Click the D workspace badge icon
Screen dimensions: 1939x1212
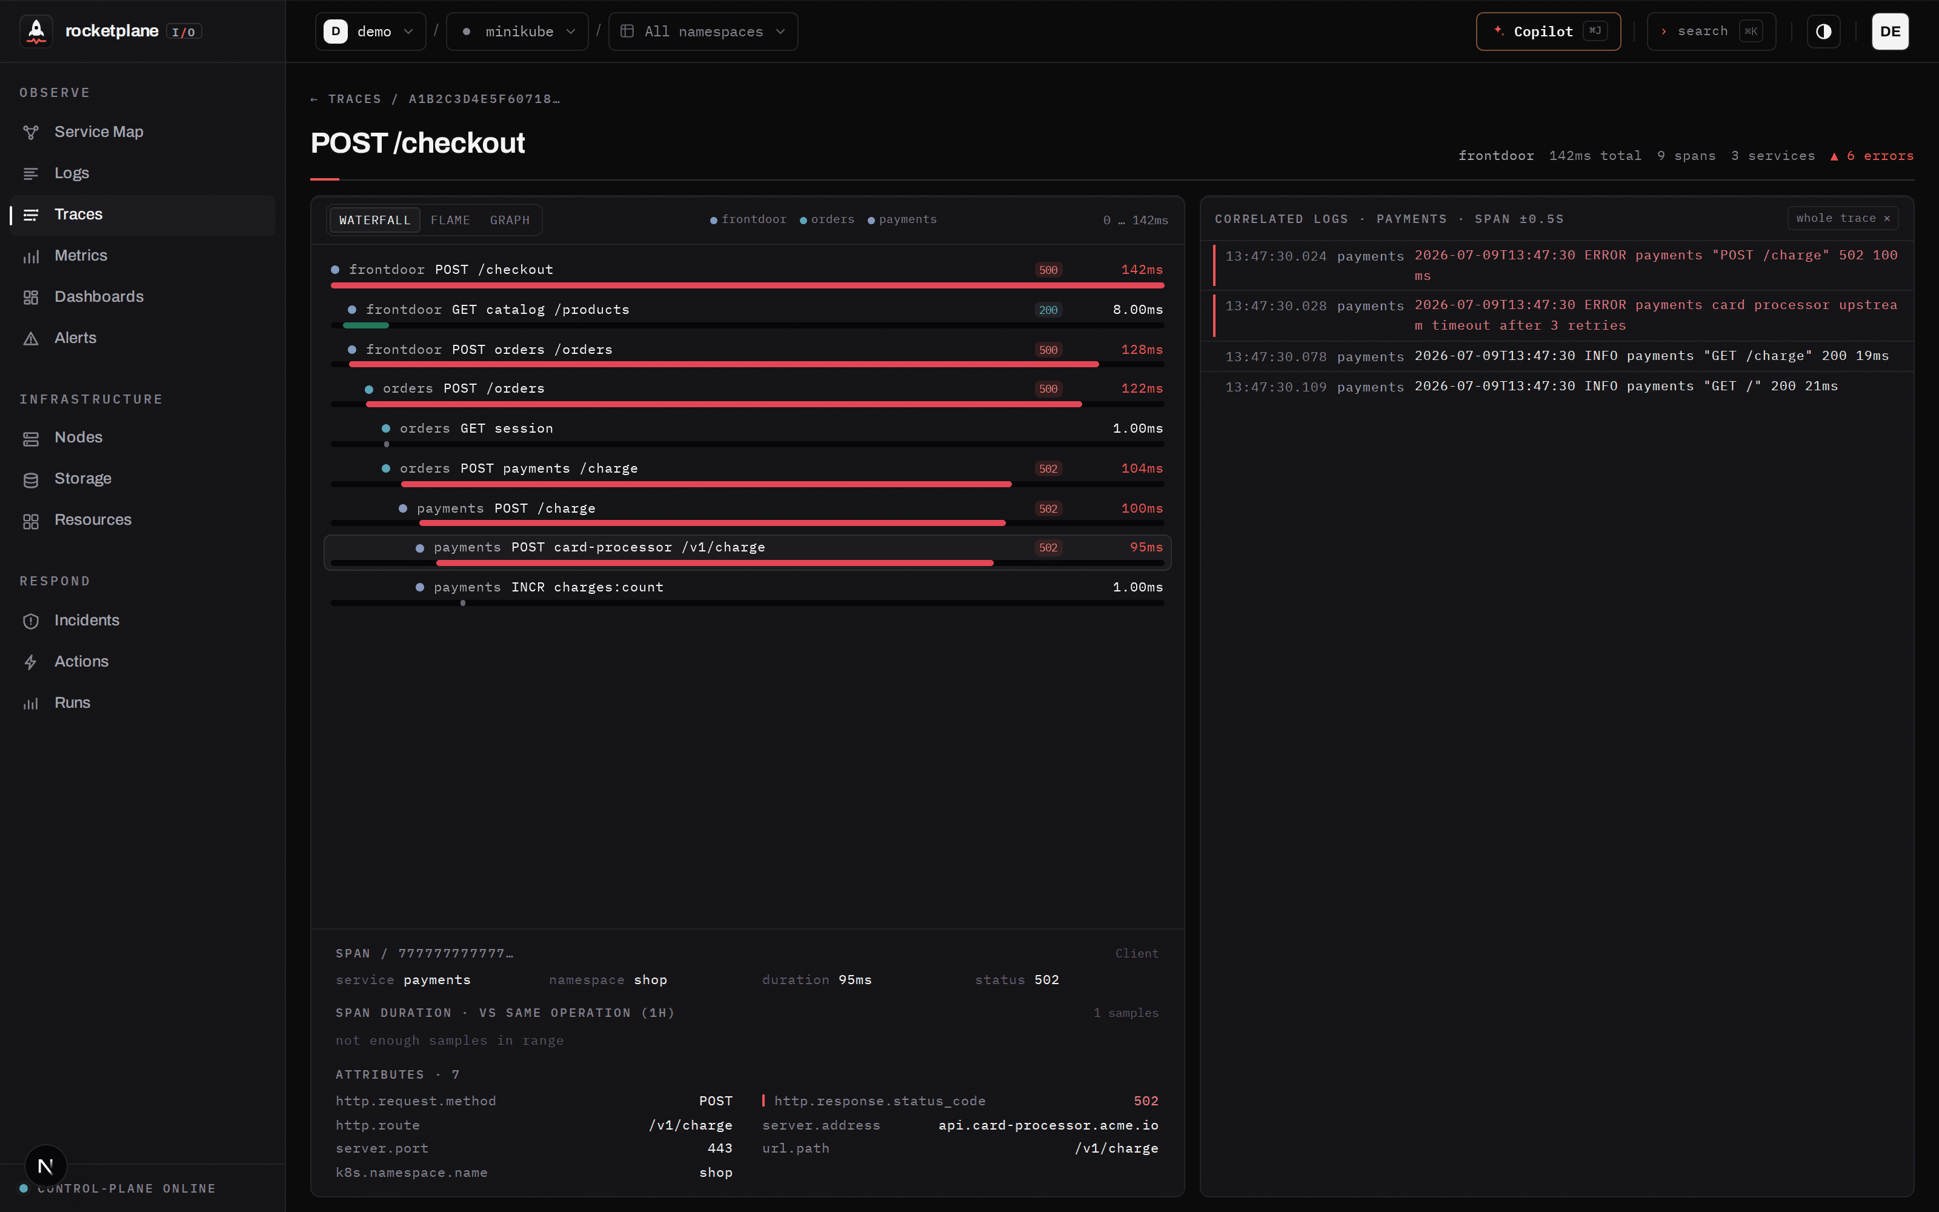pyautogui.click(x=335, y=32)
